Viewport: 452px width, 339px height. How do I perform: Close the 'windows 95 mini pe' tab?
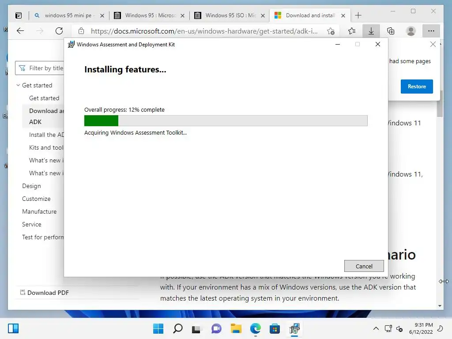click(x=102, y=15)
